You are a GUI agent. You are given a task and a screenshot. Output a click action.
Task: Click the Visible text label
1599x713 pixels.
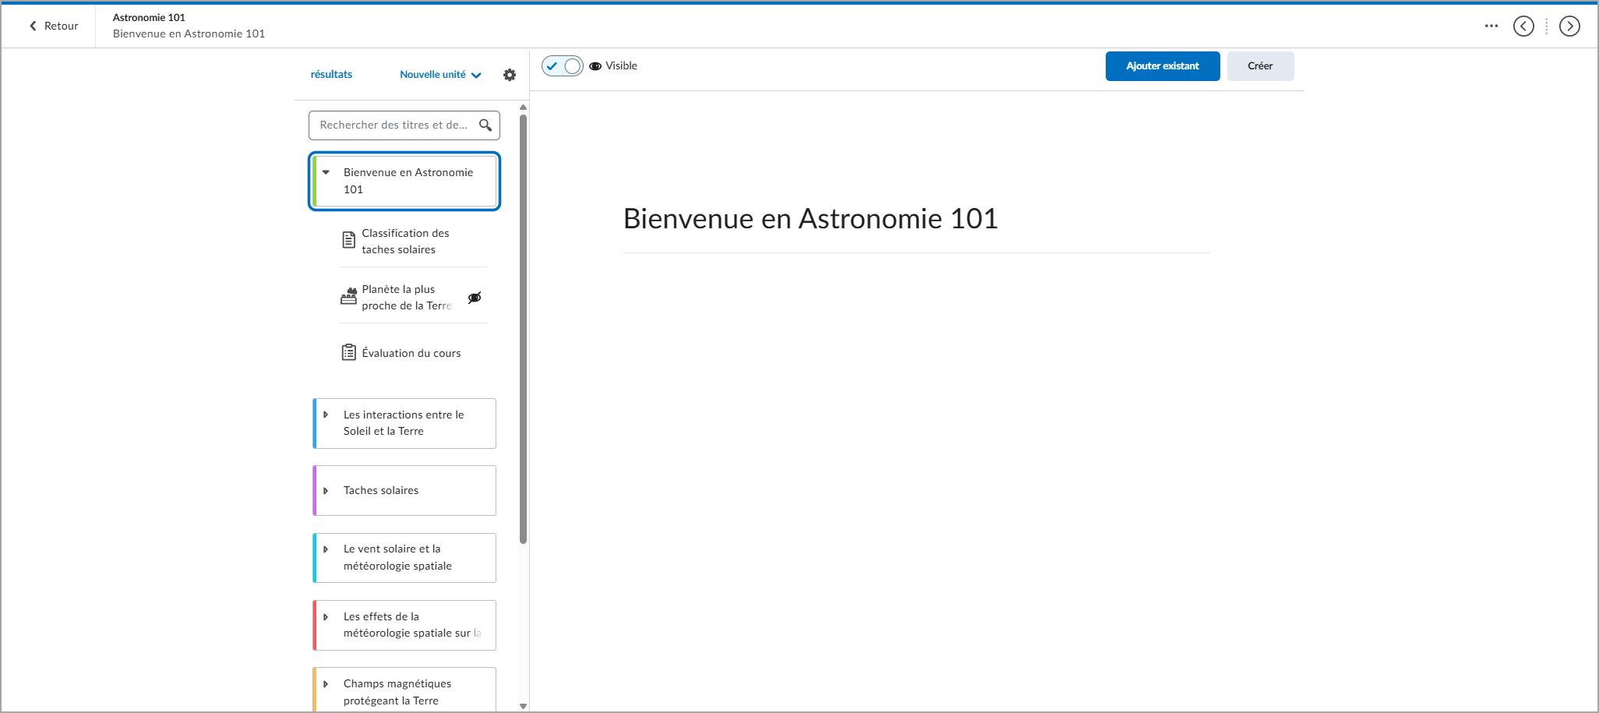click(x=621, y=65)
